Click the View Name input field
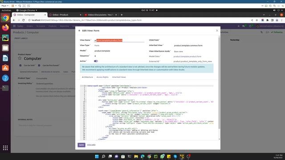The height and width of the screenshot is (160, 285). tap(119, 40)
